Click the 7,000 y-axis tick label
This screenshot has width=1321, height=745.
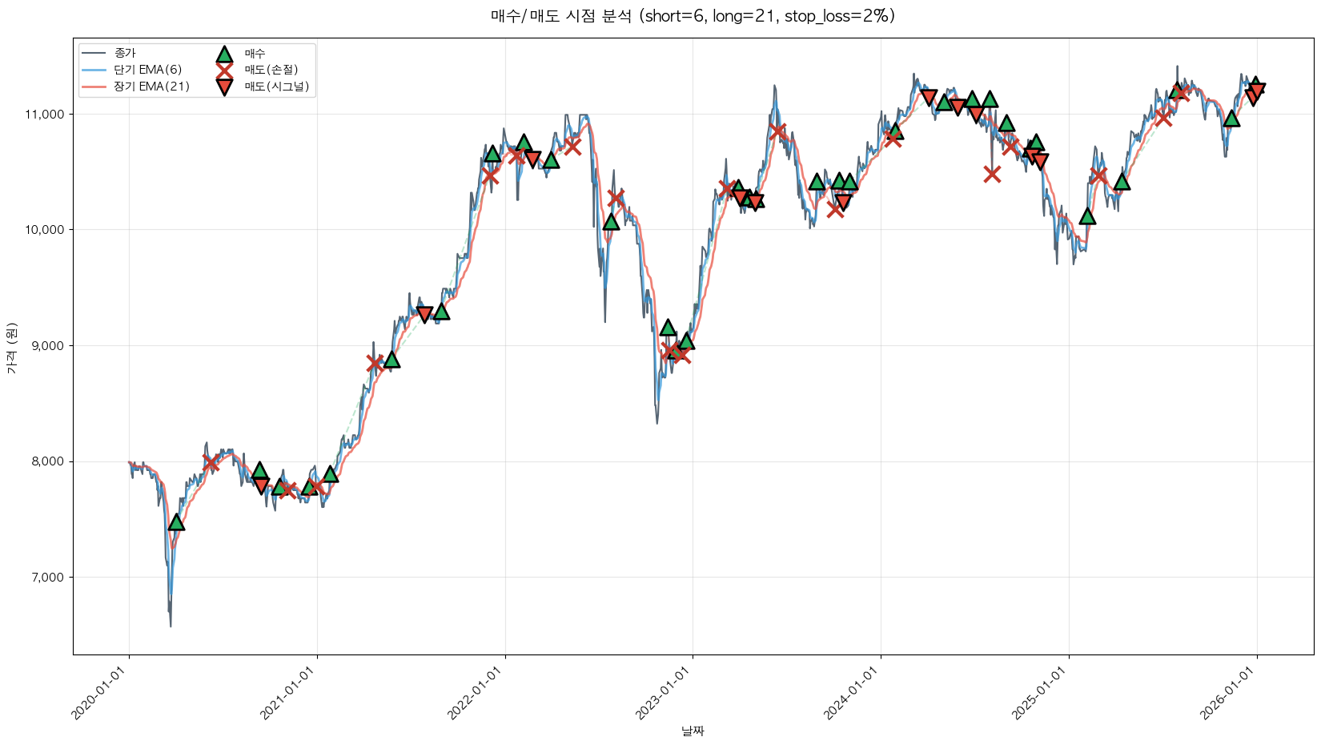pyautogui.click(x=47, y=578)
